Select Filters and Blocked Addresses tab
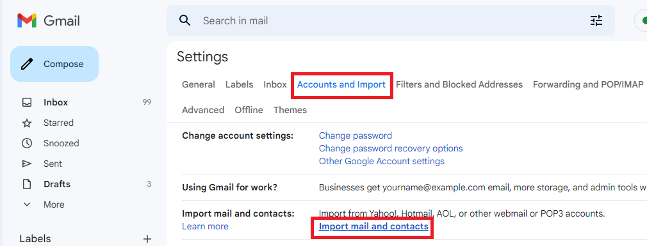Image resolution: width=647 pixels, height=246 pixels. pos(459,84)
